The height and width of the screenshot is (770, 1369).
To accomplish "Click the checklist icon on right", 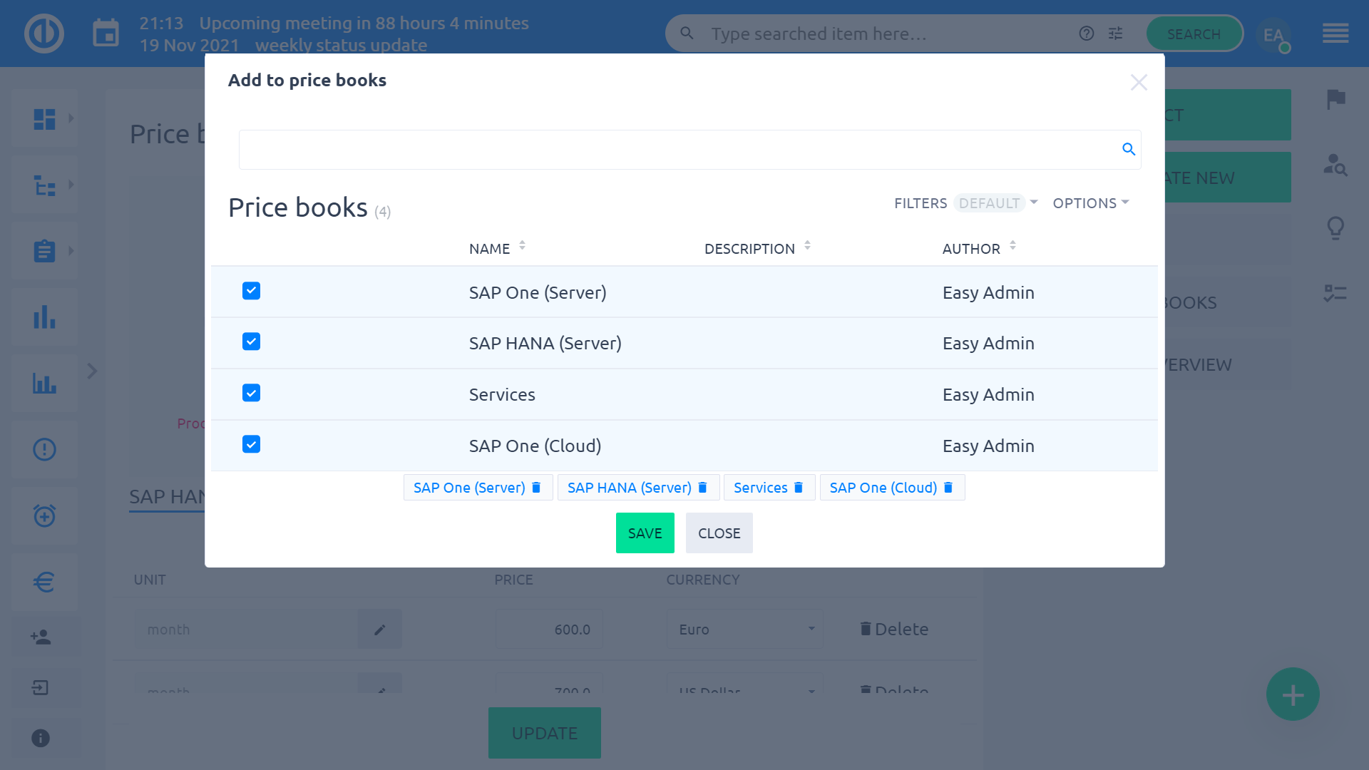I will 1335,293.
